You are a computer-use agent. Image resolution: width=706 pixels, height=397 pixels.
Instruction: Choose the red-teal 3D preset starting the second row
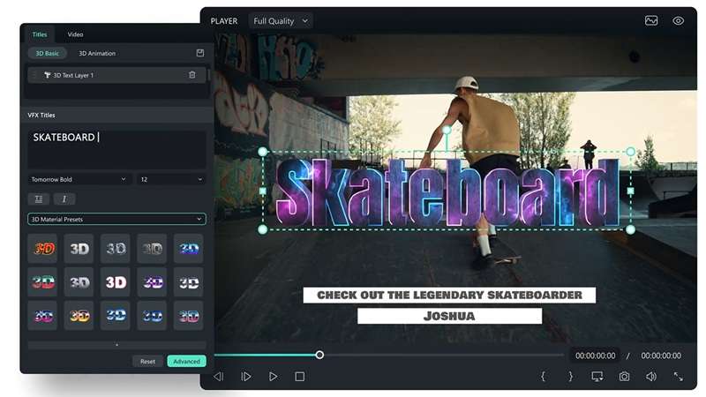(x=42, y=282)
